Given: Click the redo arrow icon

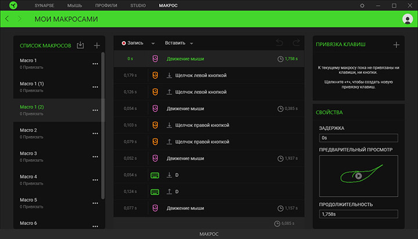Looking at the screenshot, I should pyautogui.click(x=297, y=43).
